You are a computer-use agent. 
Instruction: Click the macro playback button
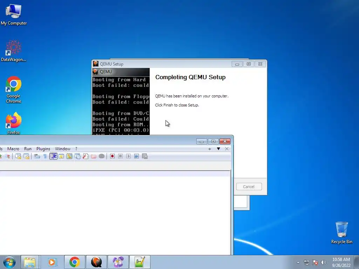point(128,156)
